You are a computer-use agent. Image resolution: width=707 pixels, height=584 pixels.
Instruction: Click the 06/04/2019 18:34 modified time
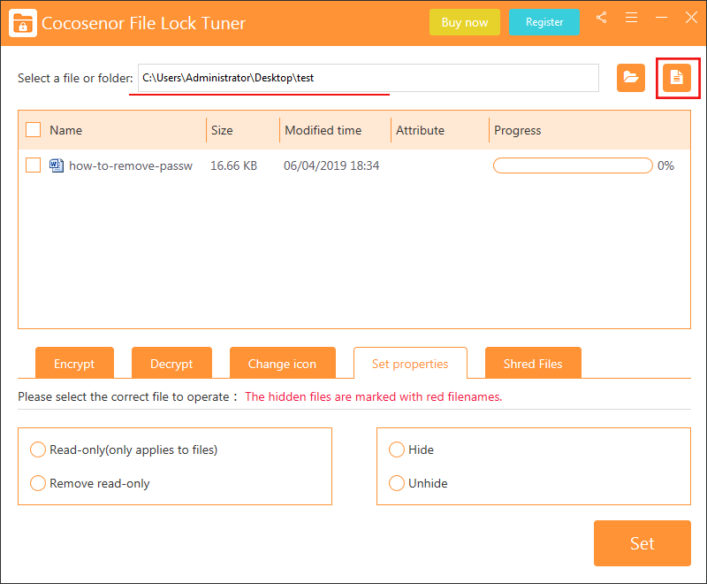point(331,165)
